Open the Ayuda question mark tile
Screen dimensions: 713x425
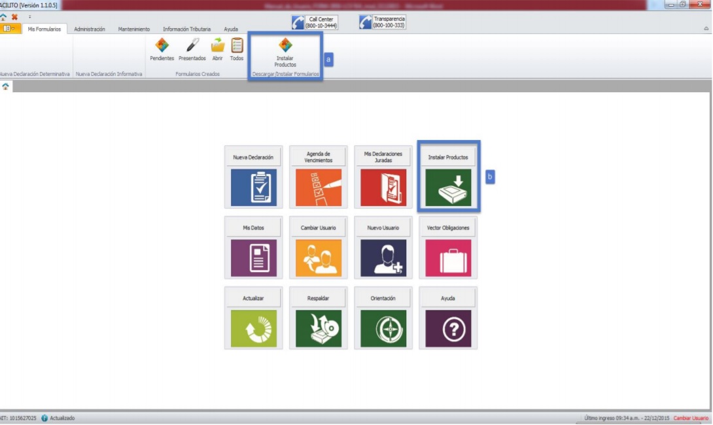[x=448, y=328]
